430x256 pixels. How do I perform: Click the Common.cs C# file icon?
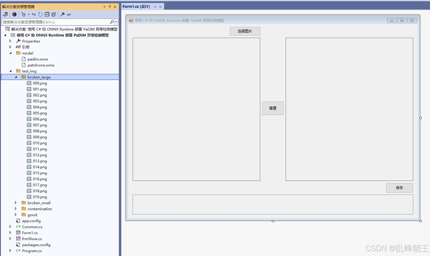click(x=18, y=227)
